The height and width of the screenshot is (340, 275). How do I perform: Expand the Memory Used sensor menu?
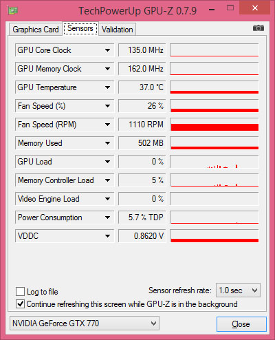coord(107,143)
